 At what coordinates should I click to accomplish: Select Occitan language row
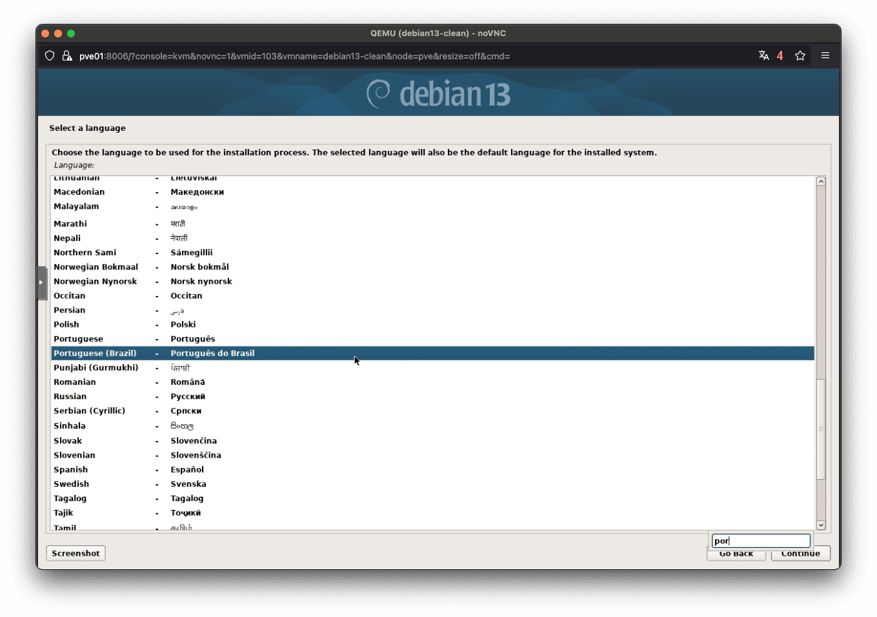(432, 296)
